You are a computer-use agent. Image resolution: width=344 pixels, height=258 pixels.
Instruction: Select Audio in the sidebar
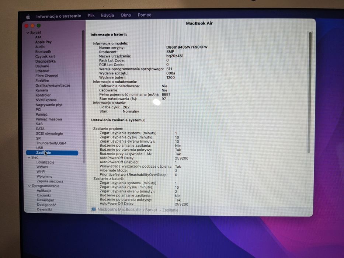tap(40, 47)
